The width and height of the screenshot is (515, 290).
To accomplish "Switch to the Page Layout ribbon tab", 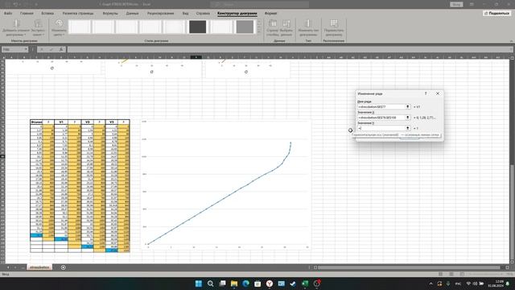I will [x=78, y=14].
